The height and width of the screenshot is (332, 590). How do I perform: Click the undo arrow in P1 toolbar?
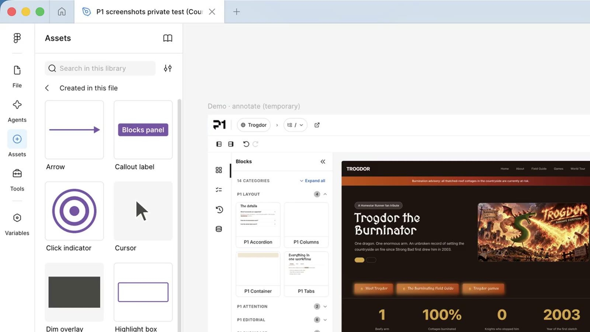[x=246, y=144]
